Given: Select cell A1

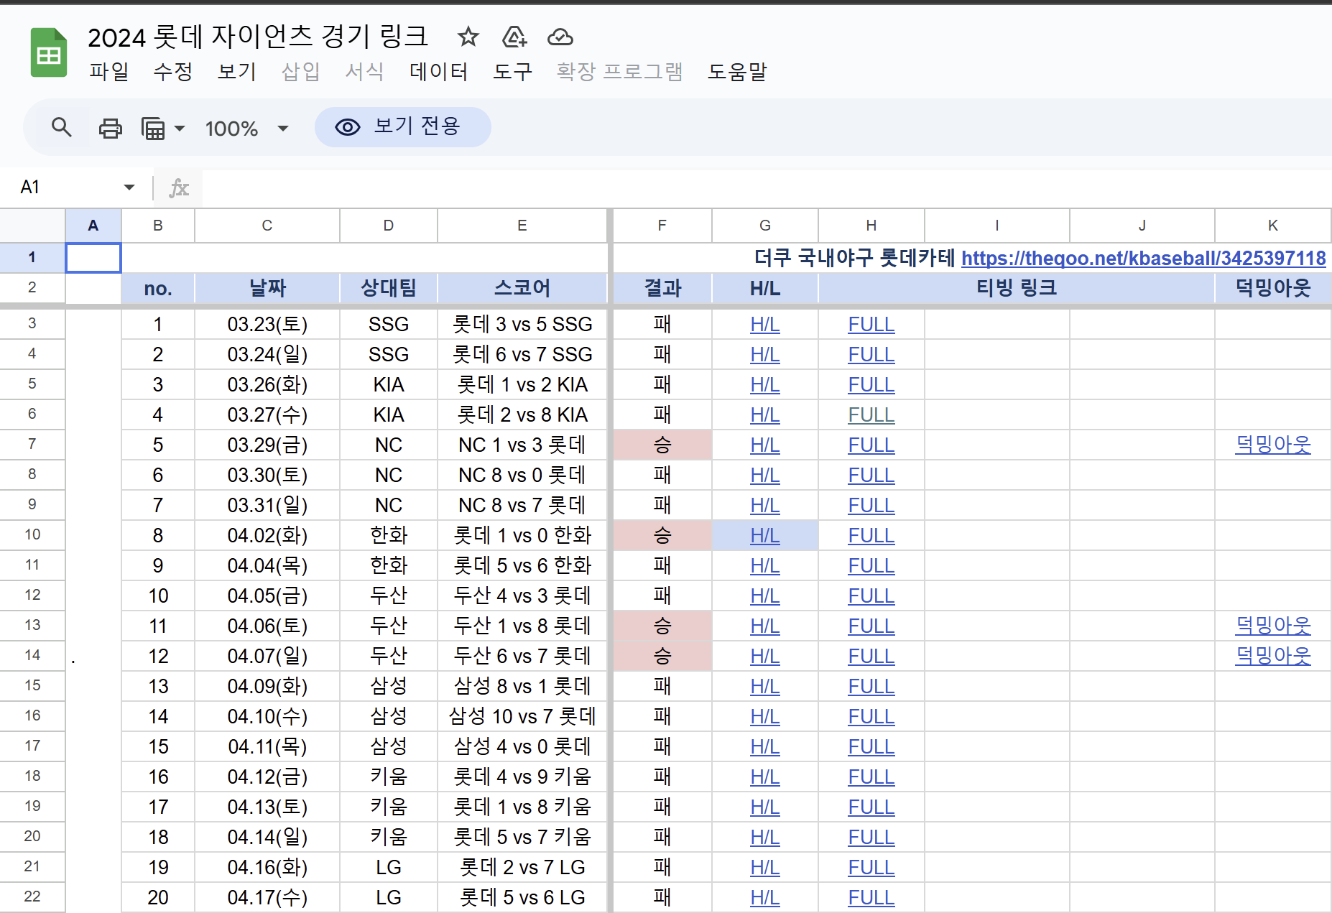Looking at the screenshot, I should 93,258.
